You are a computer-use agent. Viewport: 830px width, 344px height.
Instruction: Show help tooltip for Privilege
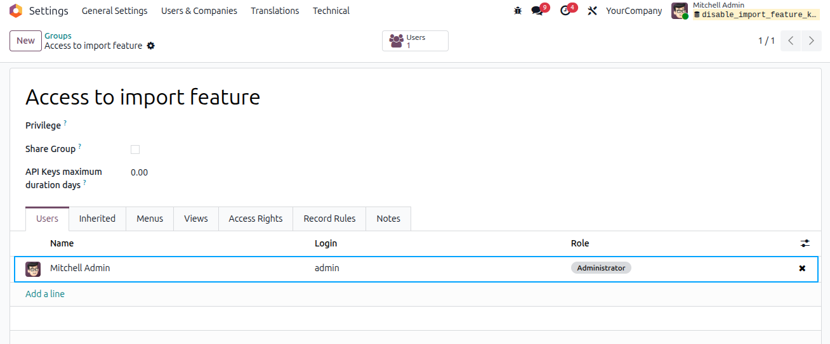65,123
